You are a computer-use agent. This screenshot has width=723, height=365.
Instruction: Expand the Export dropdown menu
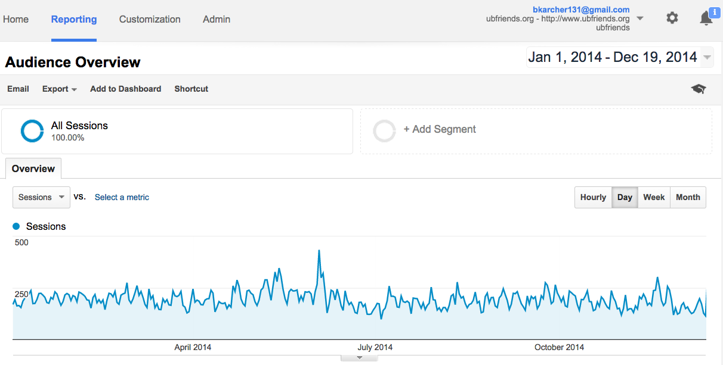coord(59,89)
